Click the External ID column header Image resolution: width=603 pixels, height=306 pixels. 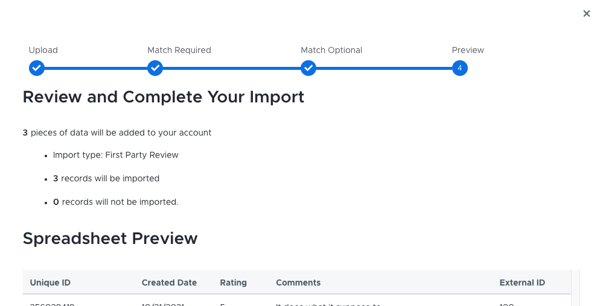pyautogui.click(x=522, y=283)
